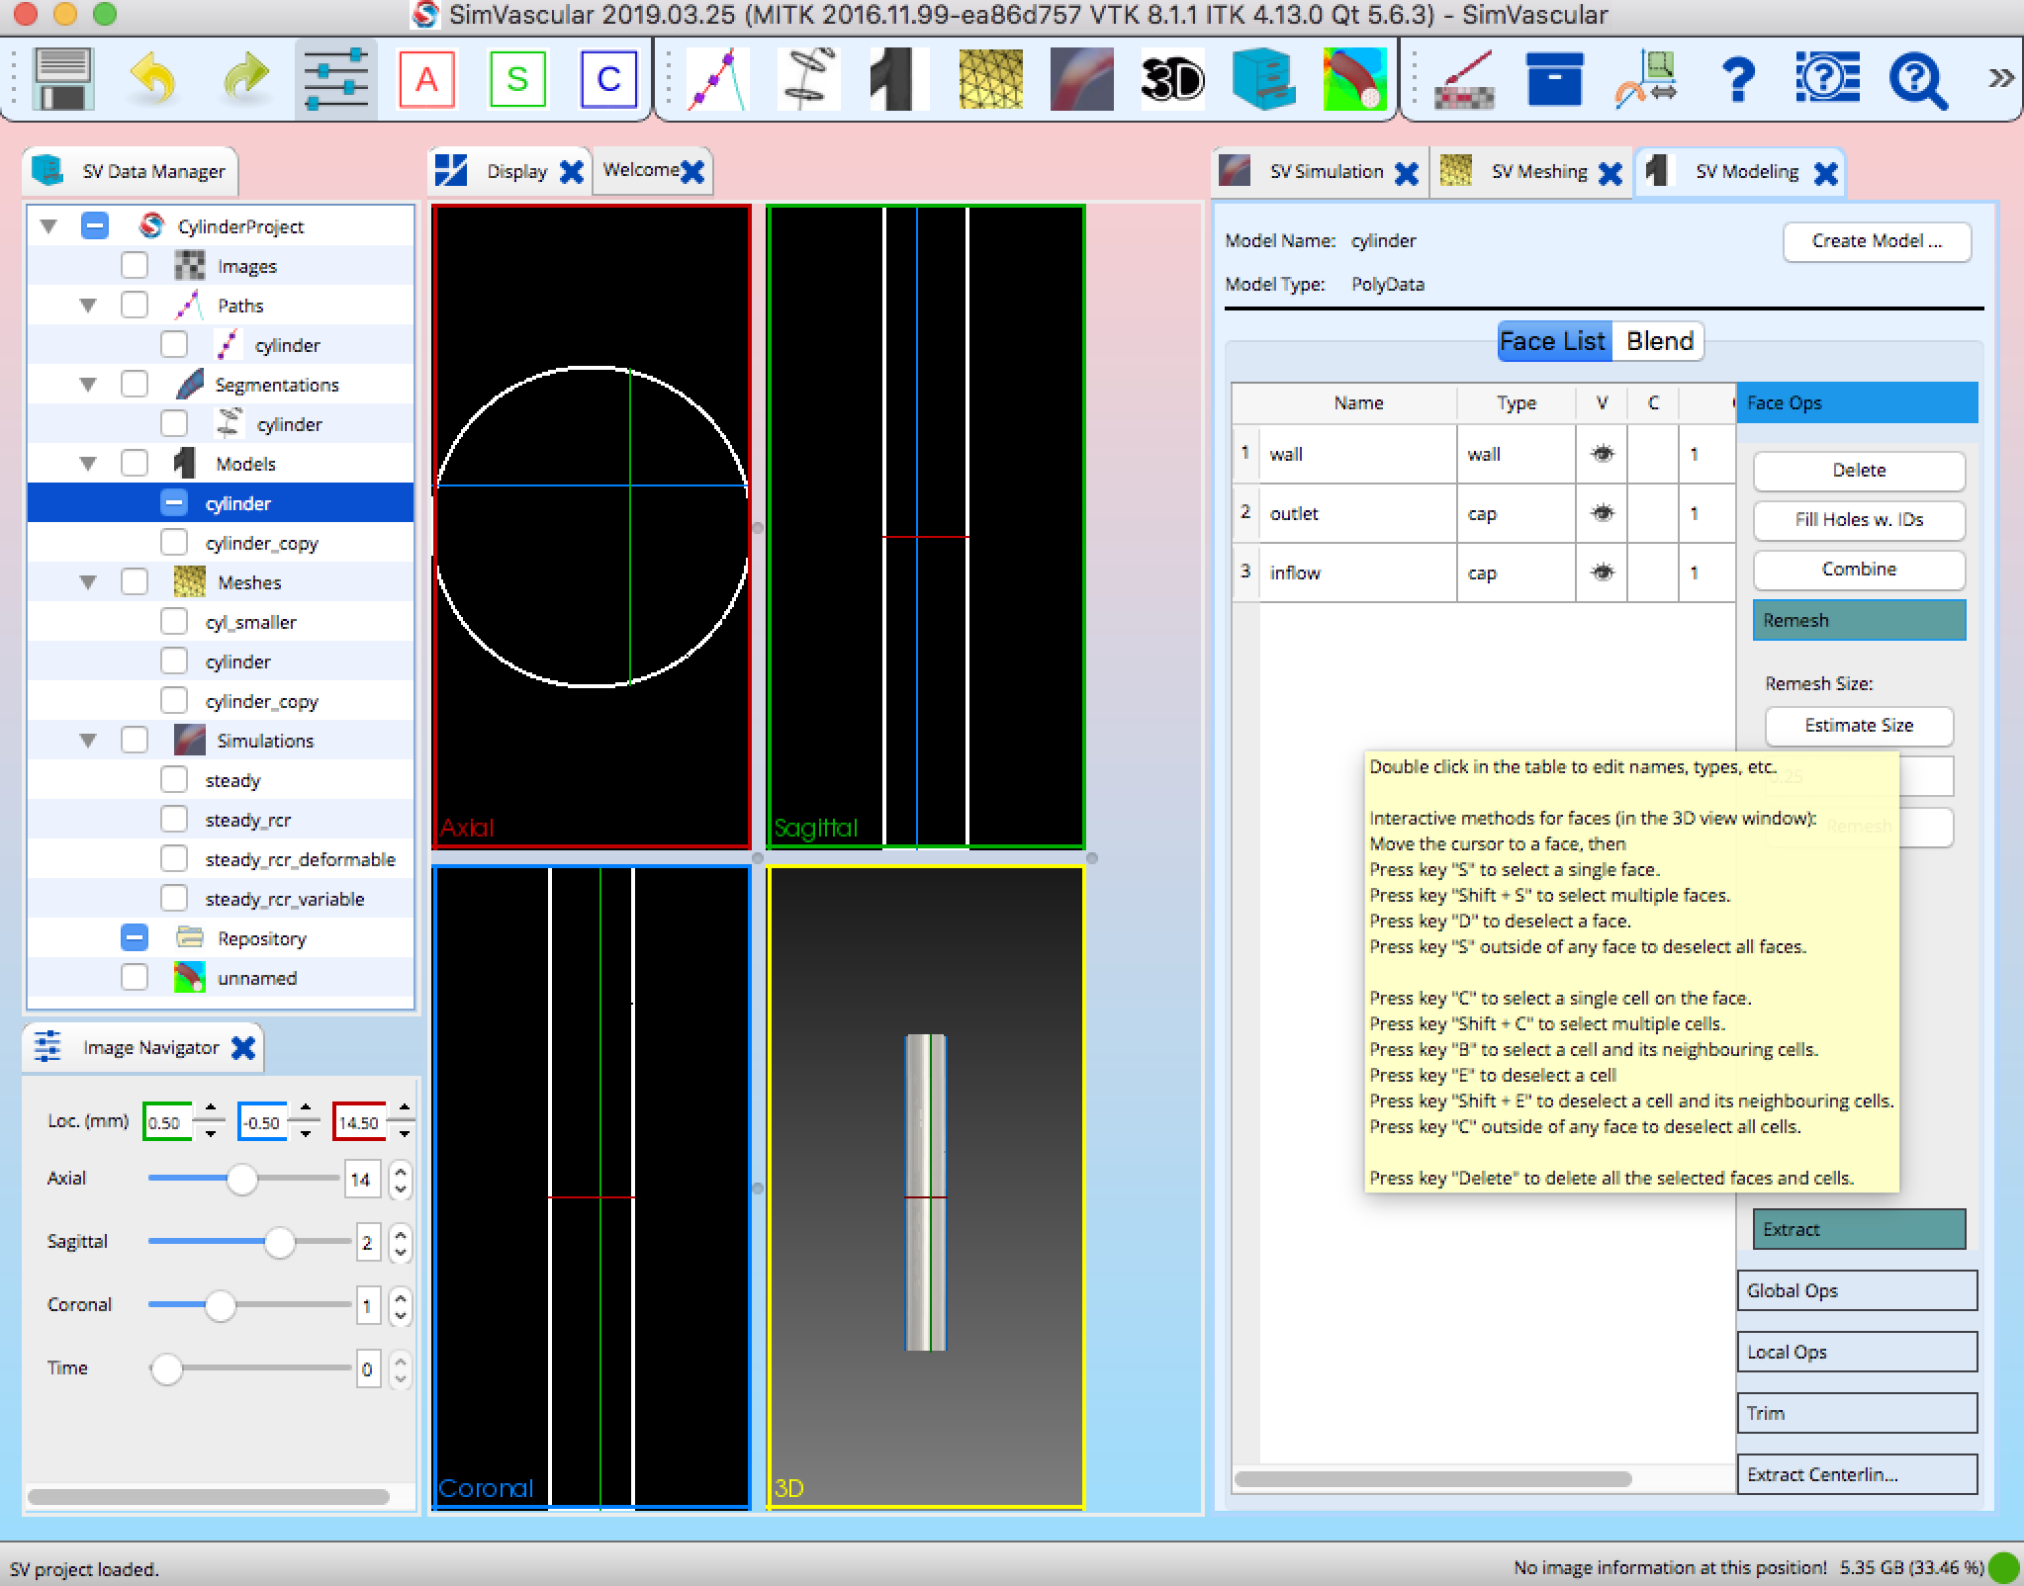Click the Undo arrow
Viewport: 2024px width, 1586px height.
[x=154, y=79]
